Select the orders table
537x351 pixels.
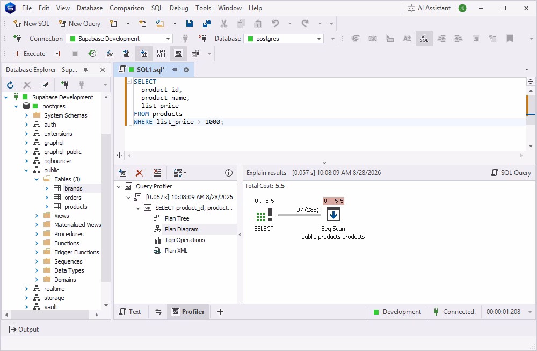coord(73,198)
